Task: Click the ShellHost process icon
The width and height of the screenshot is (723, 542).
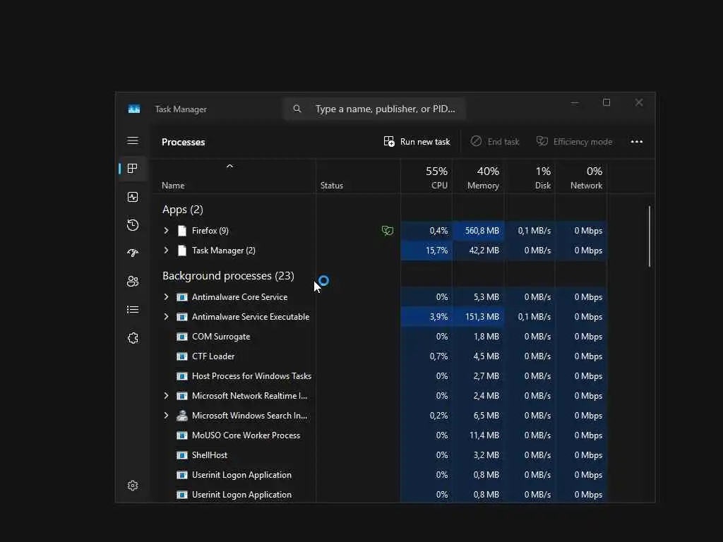Action: pyautogui.click(x=182, y=455)
